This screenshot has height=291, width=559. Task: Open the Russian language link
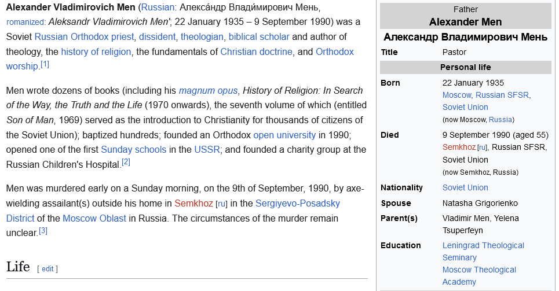[x=158, y=7]
